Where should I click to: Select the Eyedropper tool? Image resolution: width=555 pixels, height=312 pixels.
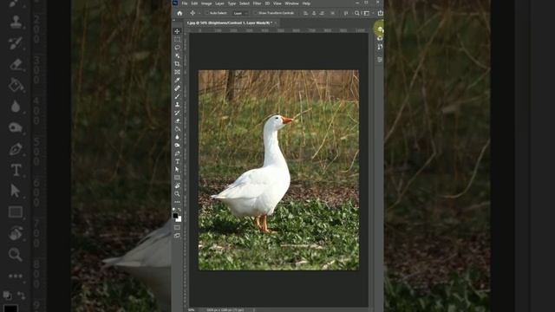coord(177,81)
